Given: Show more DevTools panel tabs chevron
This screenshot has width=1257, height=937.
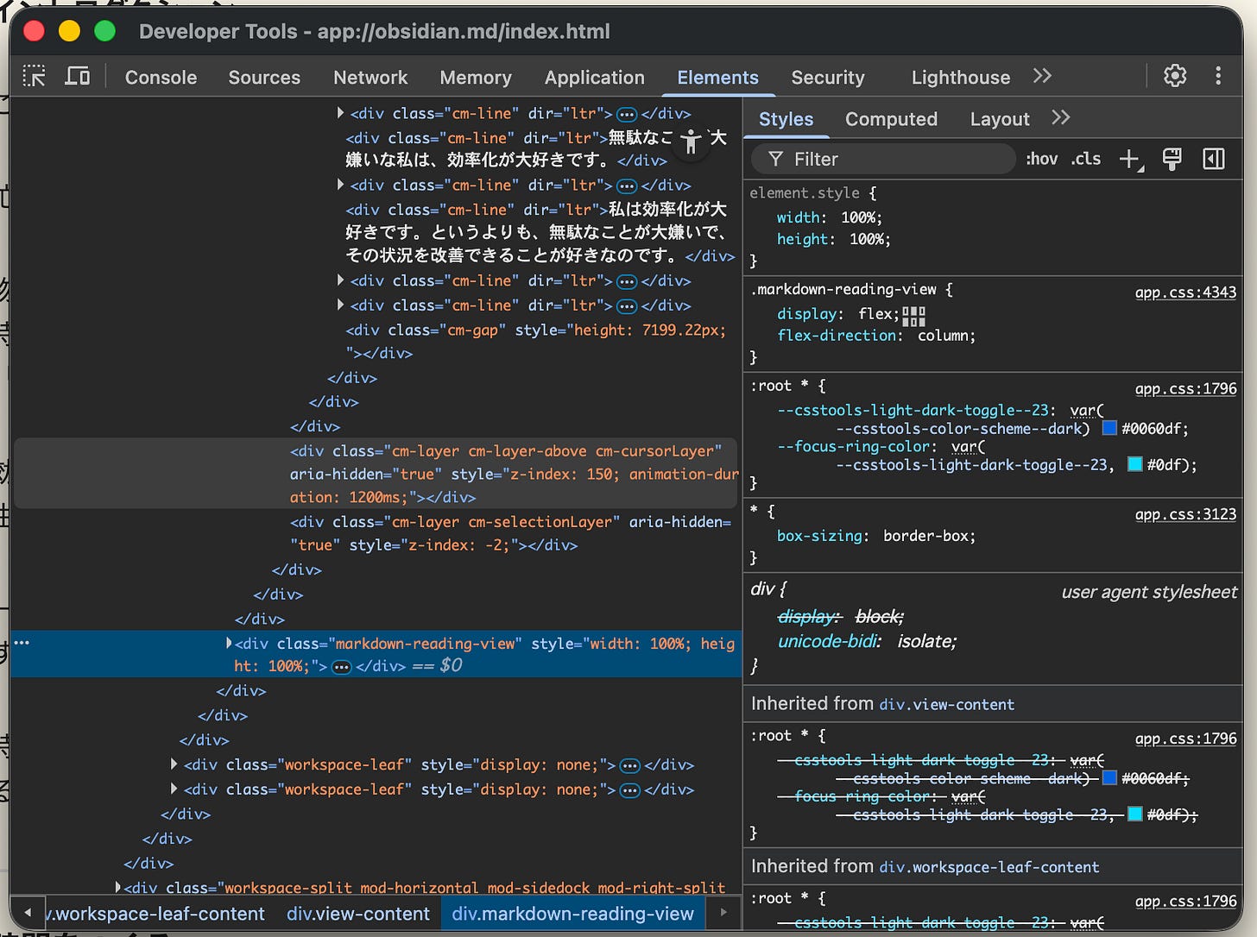Looking at the screenshot, I should (1042, 76).
